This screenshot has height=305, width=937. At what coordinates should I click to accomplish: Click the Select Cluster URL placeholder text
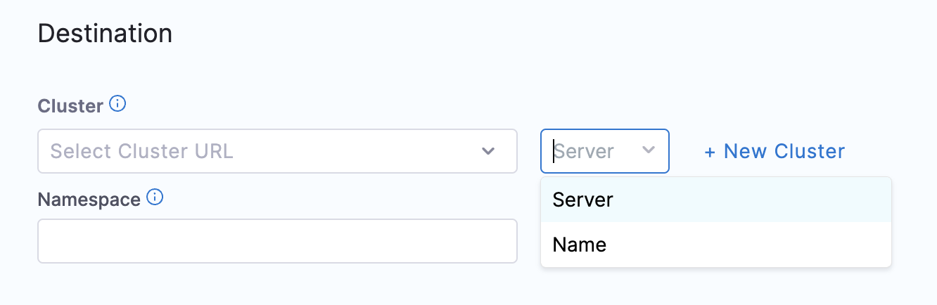click(x=142, y=151)
